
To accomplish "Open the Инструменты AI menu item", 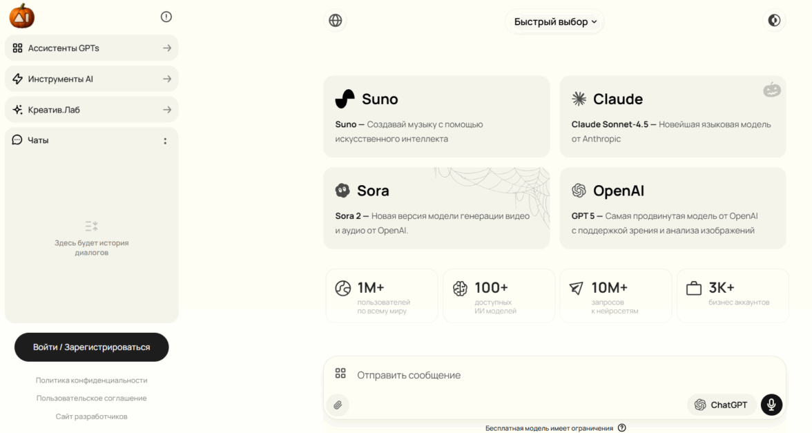I will 91,79.
